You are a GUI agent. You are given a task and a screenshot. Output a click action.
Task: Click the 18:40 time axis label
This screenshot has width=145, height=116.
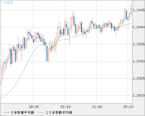tap(34, 107)
